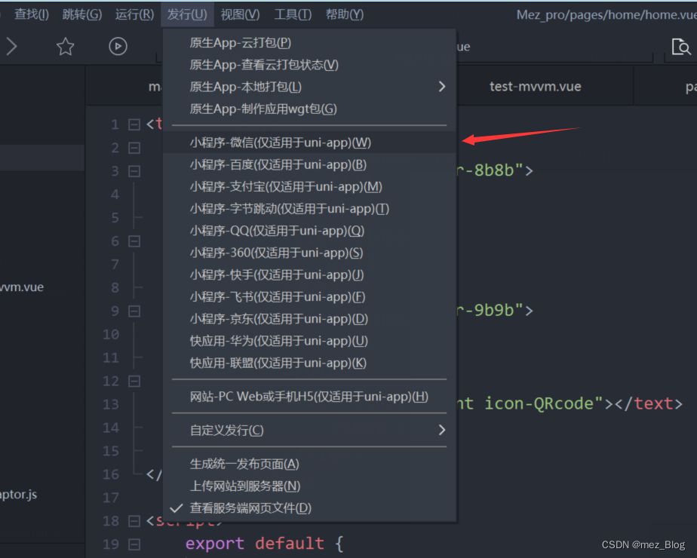
Task: Click the run play button icon
Action: (x=118, y=46)
